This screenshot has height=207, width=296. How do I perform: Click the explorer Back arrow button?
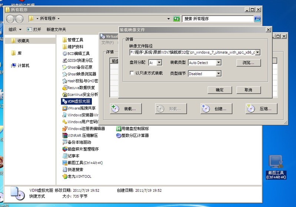tap(10, 19)
